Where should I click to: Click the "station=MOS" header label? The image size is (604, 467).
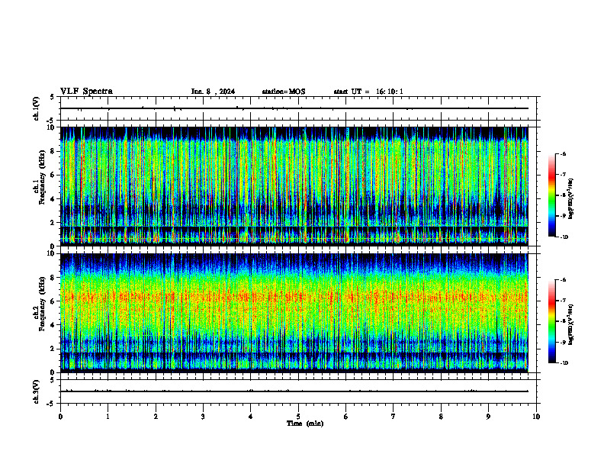(x=284, y=92)
